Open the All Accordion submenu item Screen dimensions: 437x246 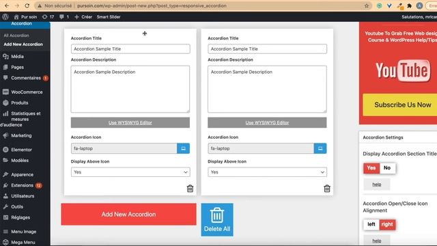coord(16,36)
